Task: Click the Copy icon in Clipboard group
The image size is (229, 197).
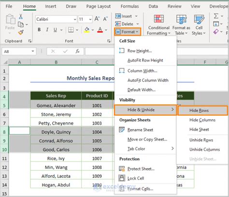Action: (21, 25)
